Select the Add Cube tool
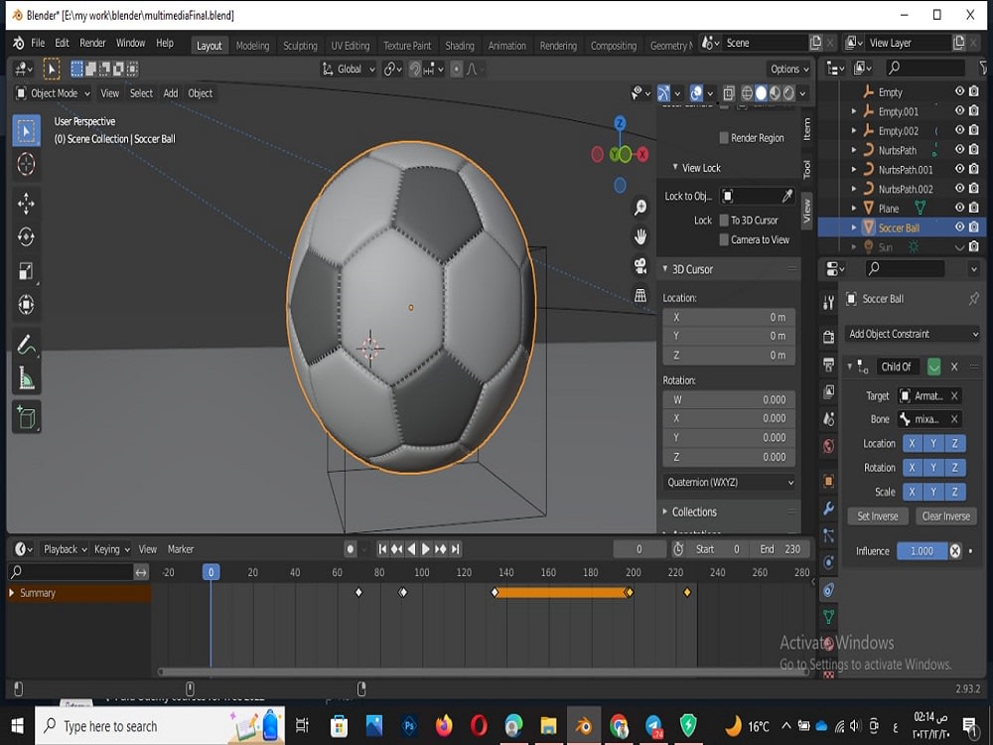993x745 pixels. pyautogui.click(x=25, y=416)
